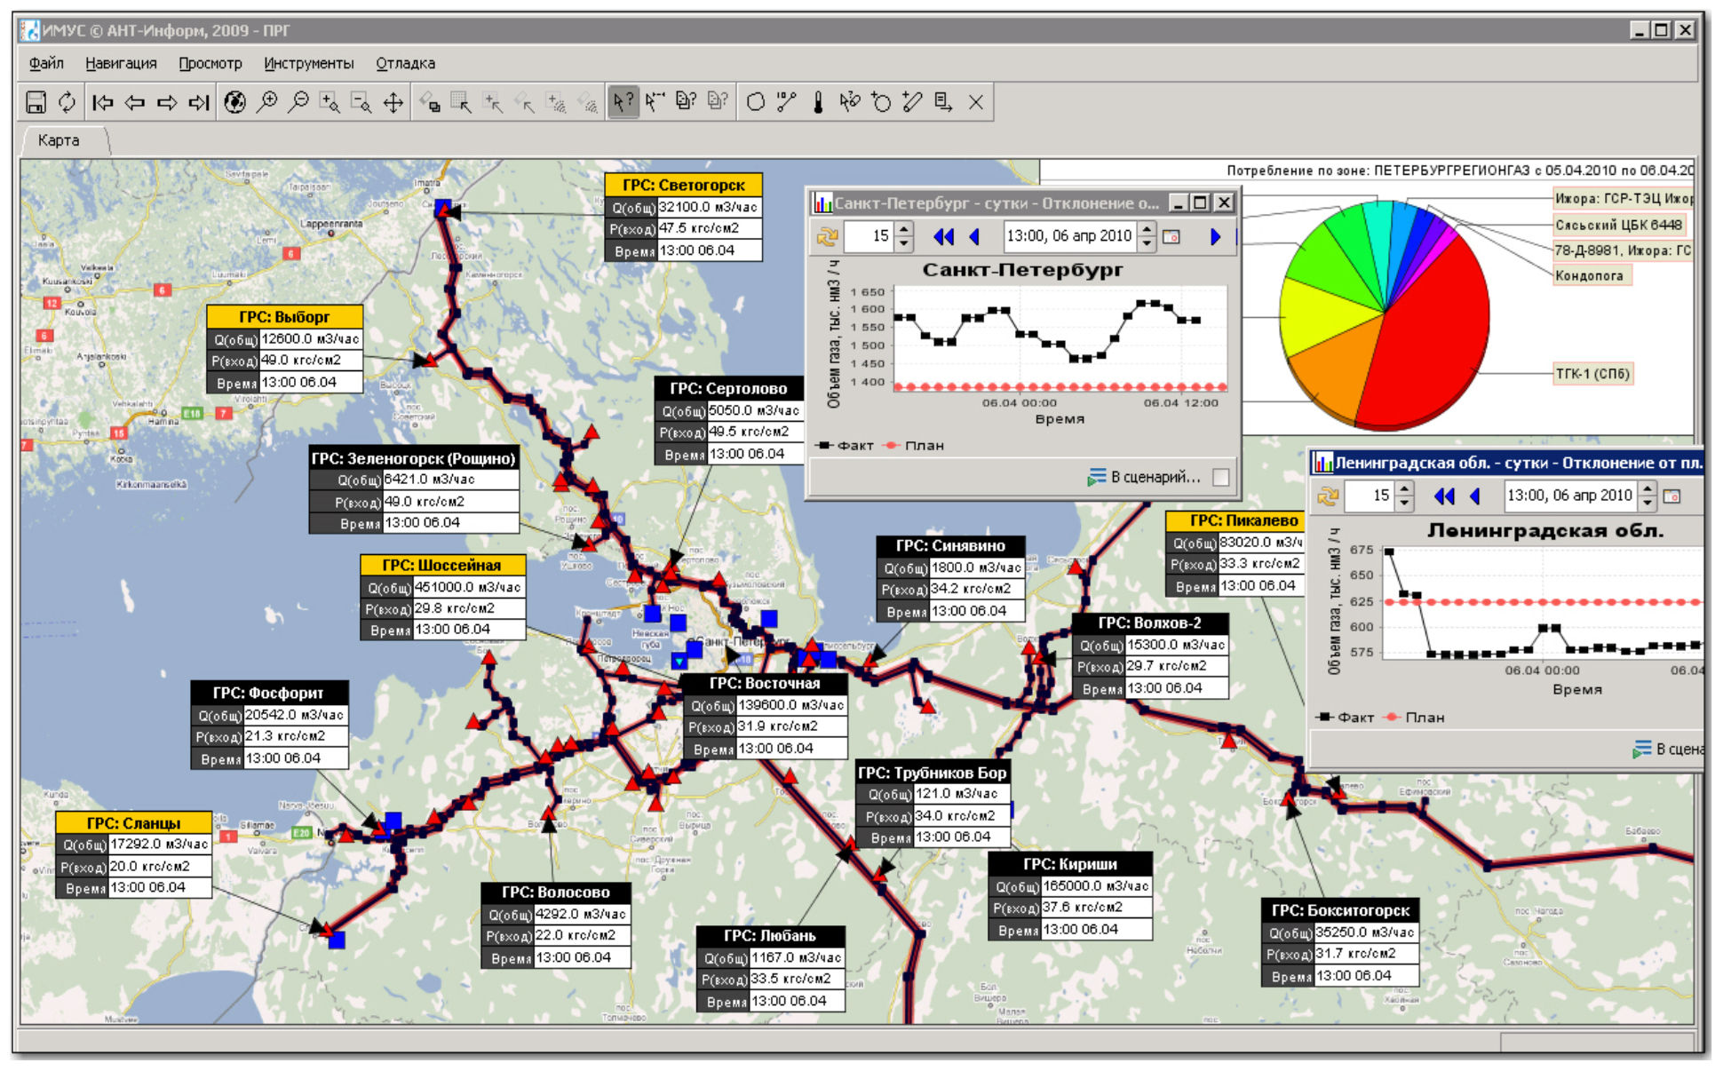The height and width of the screenshot is (1079, 1731).
Task: Select the pointer with dashed line tool
Action: (655, 103)
